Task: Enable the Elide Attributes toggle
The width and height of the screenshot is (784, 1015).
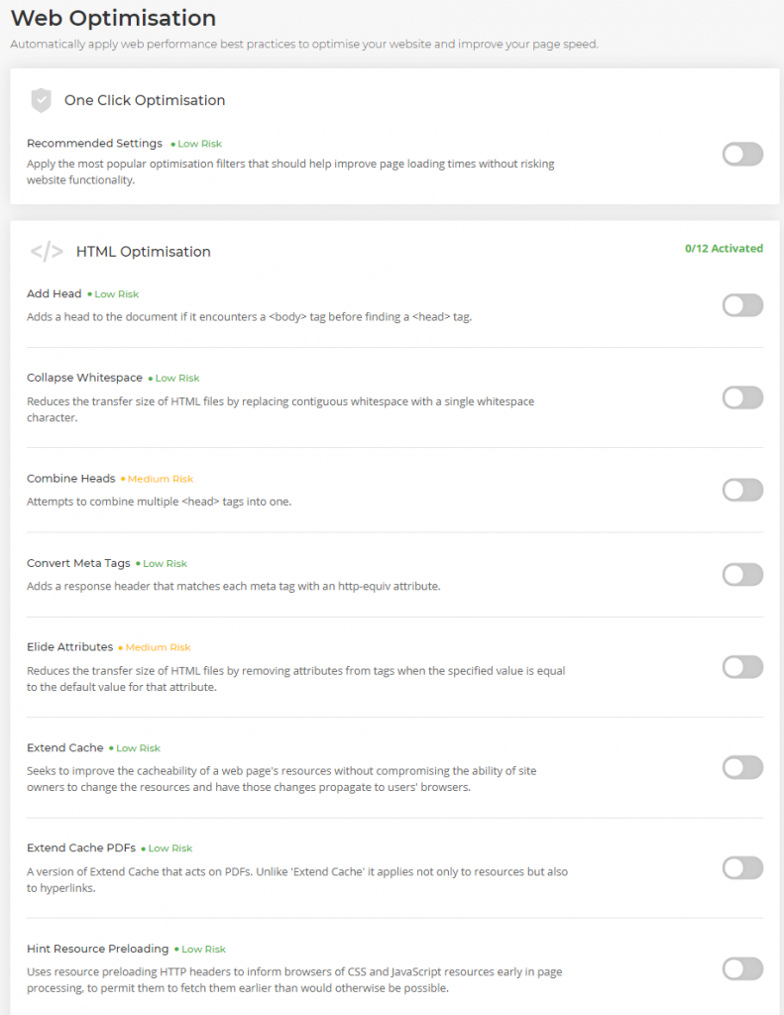Action: coord(742,667)
